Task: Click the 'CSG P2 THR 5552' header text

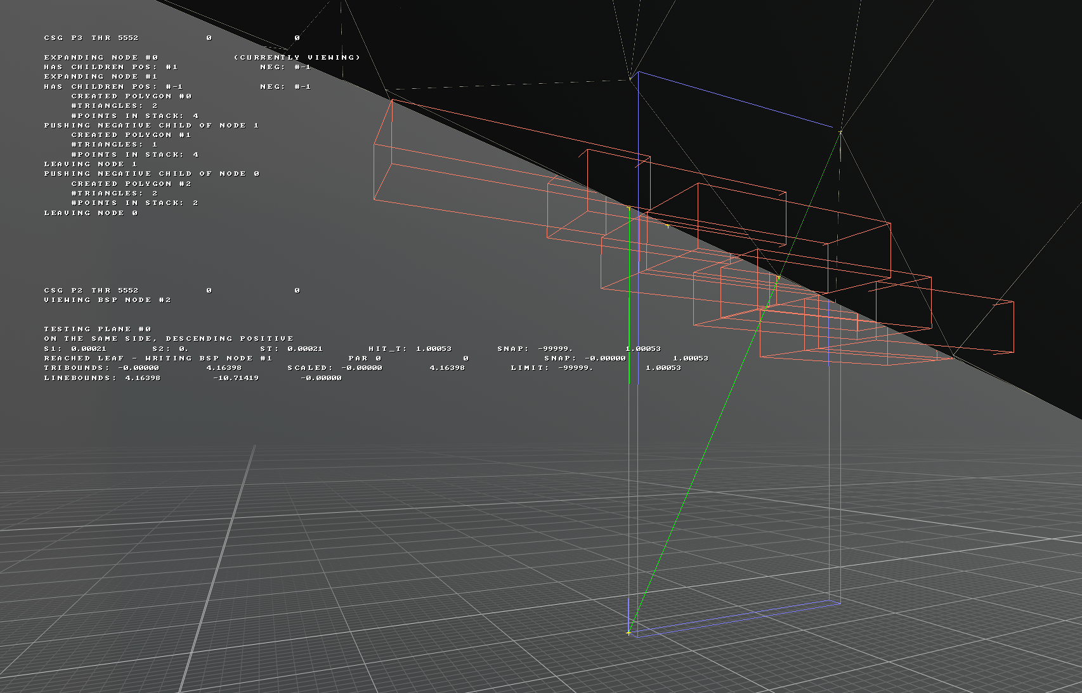Action: point(91,291)
